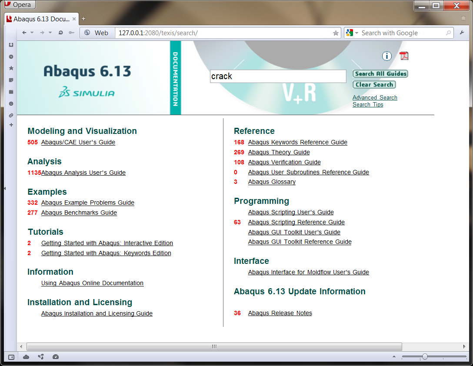
Task: Select the Abaqus 6.13 Documentation tab
Action: click(x=42, y=19)
